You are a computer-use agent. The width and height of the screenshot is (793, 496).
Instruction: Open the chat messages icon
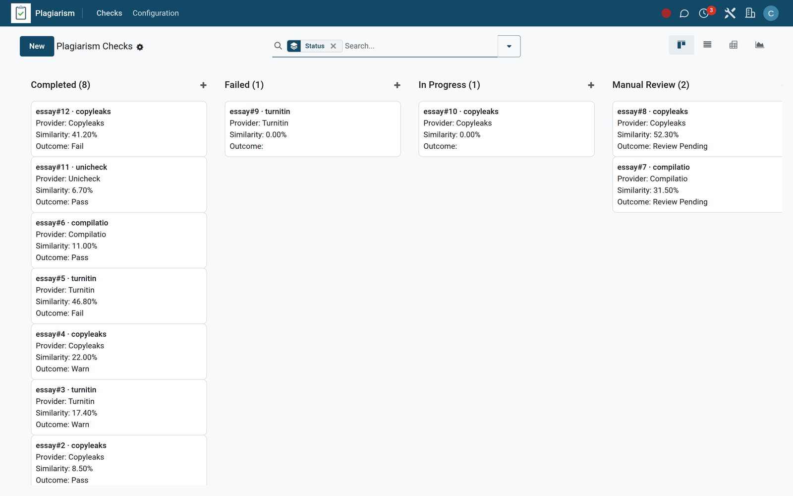(x=684, y=13)
